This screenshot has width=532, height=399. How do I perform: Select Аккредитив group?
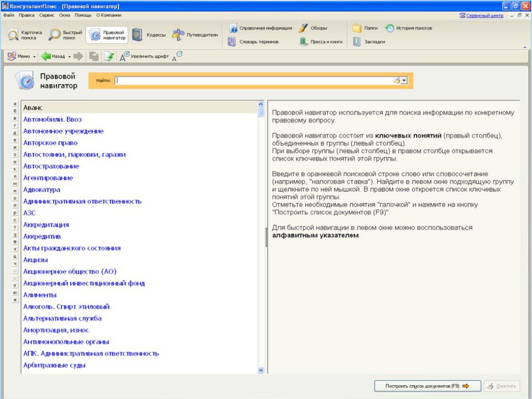tap(42, 237)
